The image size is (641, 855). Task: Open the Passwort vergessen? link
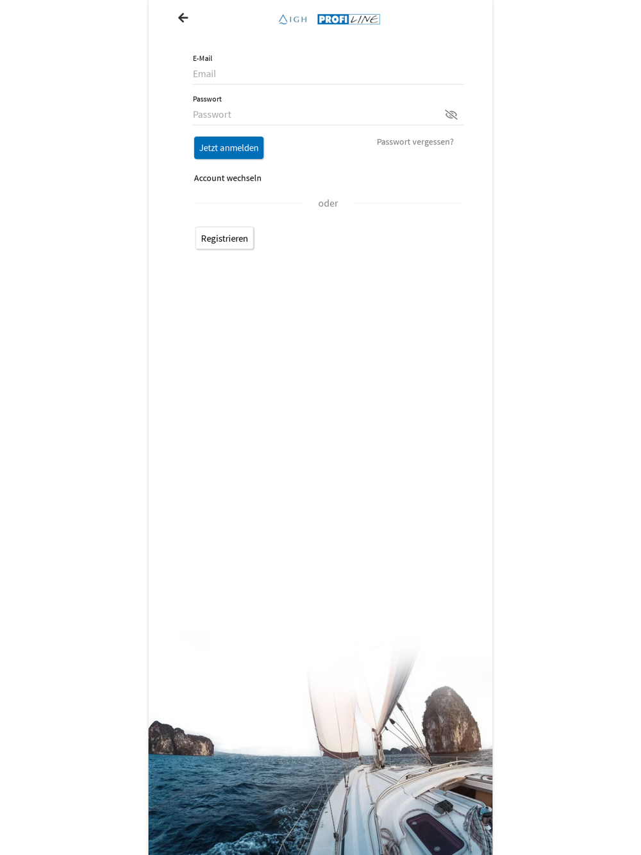[x=415, y=142]
